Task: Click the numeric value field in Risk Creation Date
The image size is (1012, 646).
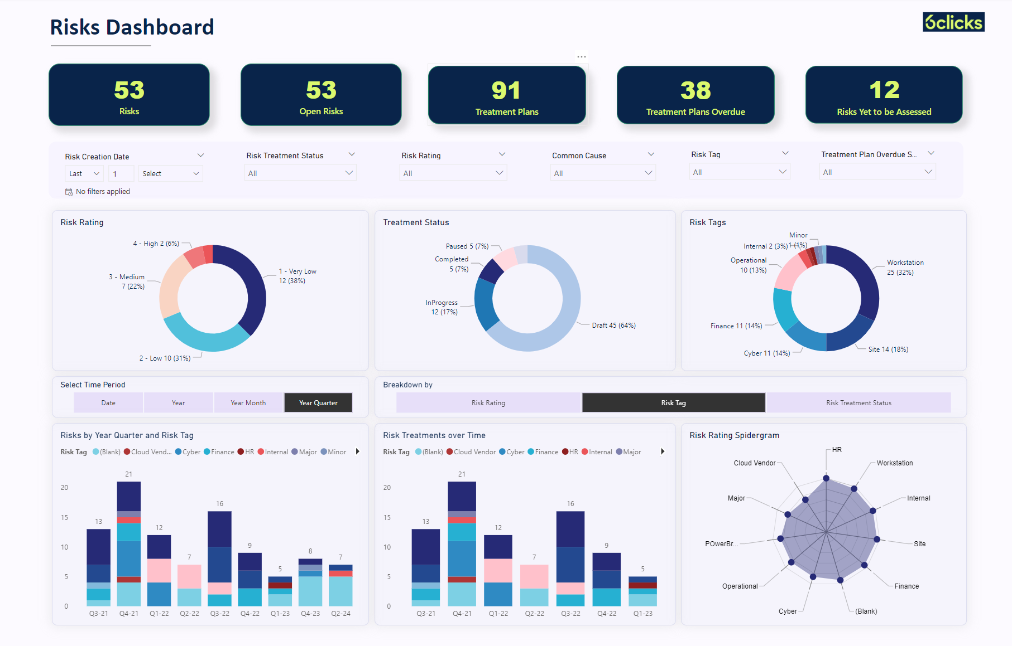Action: (x=121, y=173)
